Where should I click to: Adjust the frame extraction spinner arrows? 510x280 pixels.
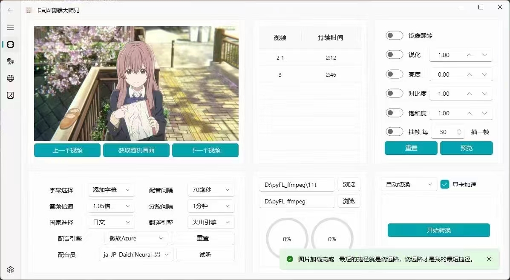[x=459, y=132]
